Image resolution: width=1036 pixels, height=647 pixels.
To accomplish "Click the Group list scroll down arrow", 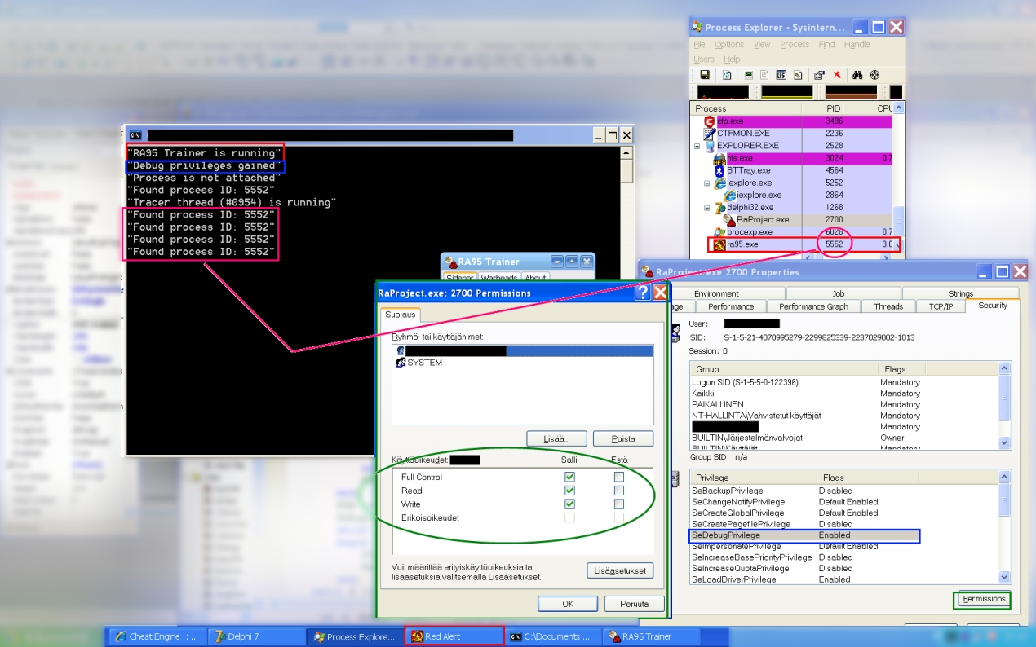I will click(x=1005, y=442).
